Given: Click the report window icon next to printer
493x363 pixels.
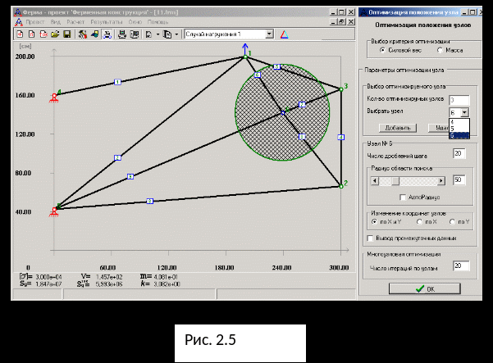Looking at the screenshot, I should 135,34.
